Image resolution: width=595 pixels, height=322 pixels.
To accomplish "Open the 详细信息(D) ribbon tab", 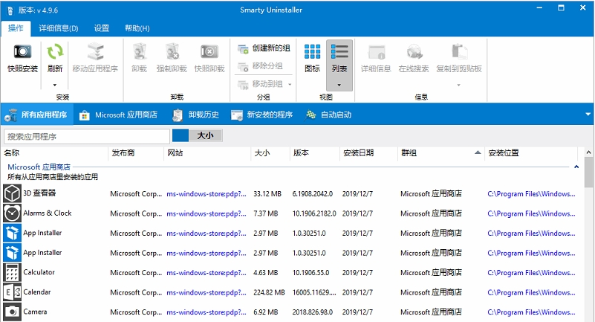I will tap(59, 28).
